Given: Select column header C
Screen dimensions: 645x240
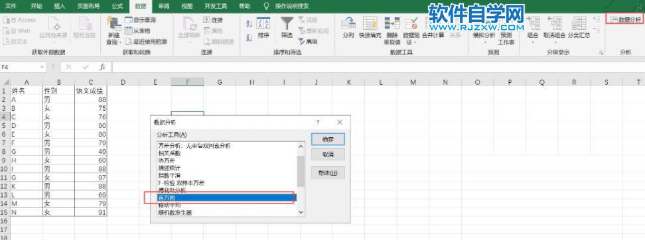Looking at the screenshot, I should (91, 82).
